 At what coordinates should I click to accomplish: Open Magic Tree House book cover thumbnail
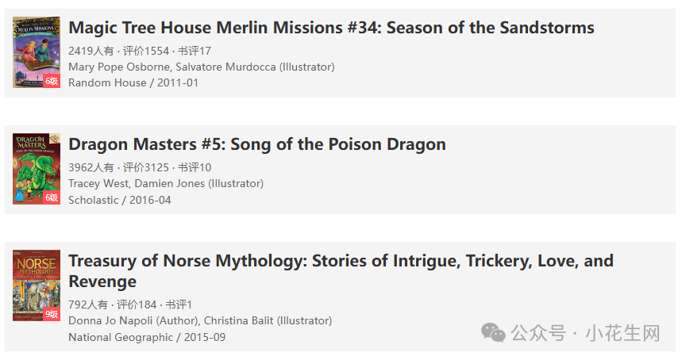click(x=37, y=52)
